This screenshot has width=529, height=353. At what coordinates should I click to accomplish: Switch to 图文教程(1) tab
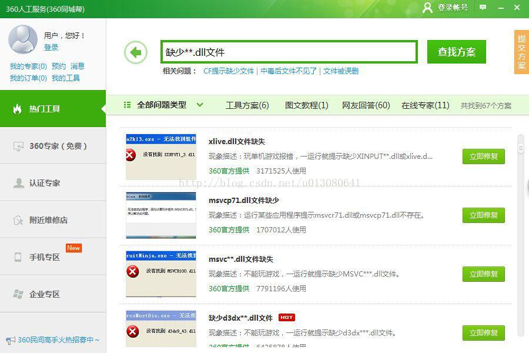coord(306,105)
